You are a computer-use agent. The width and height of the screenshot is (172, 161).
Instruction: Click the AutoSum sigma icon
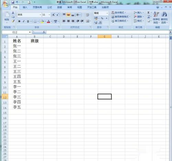(149, 12)
